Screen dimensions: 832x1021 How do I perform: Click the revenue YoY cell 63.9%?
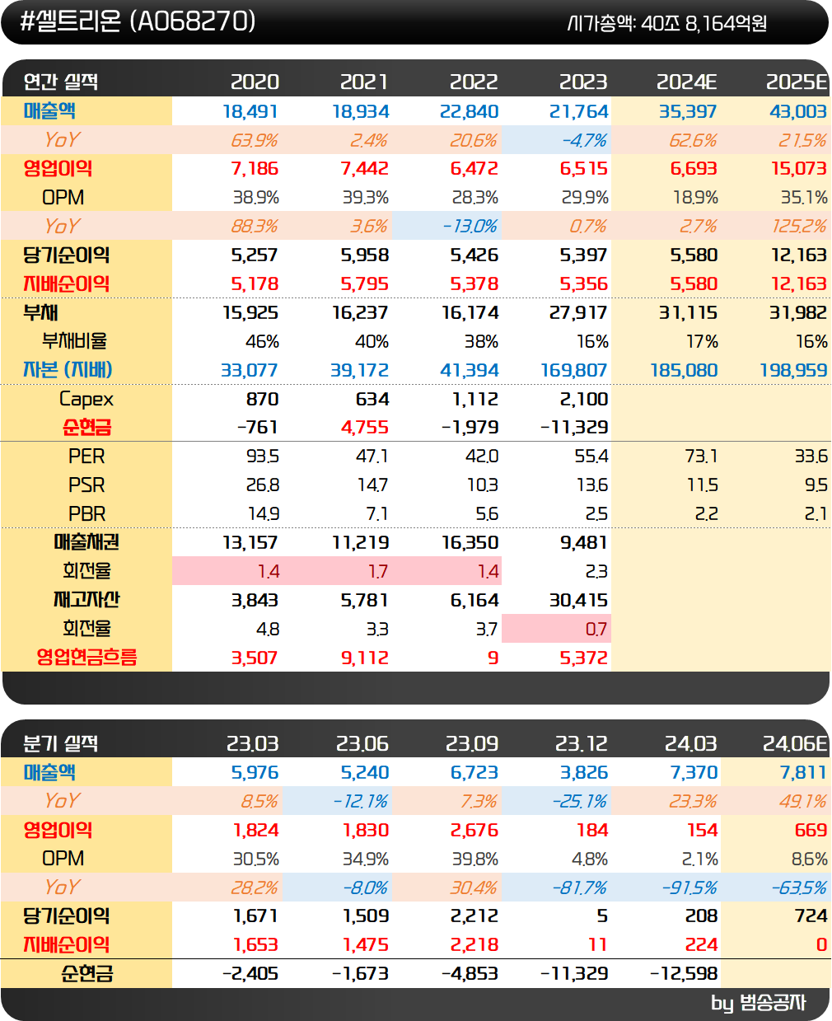(x=255, y=140)
